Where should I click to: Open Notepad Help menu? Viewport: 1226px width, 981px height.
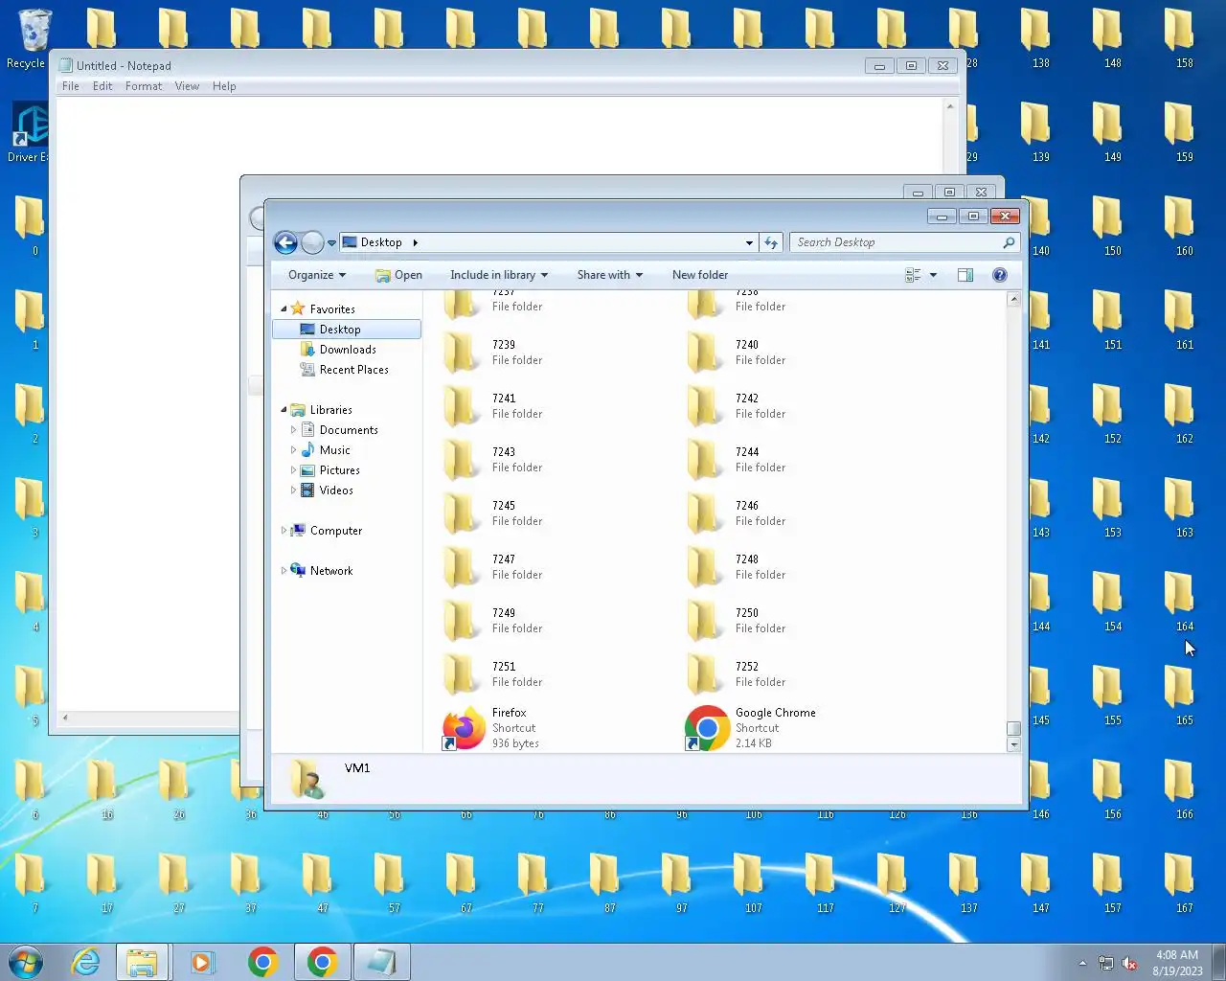tap(224, 86)
